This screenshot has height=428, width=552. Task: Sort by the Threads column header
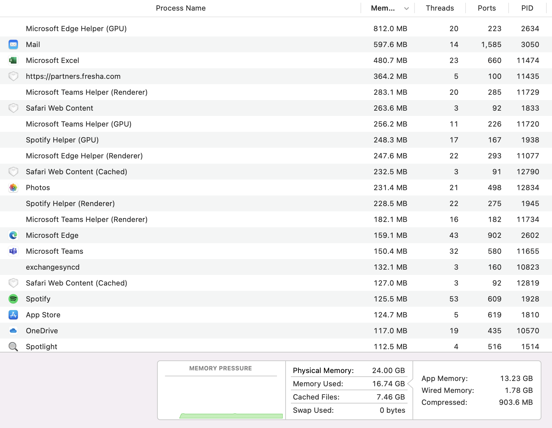coord(440,8)
